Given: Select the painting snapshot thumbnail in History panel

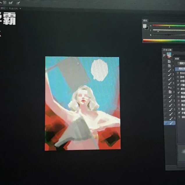Looking at the screenshot, I should pos(169,55).
